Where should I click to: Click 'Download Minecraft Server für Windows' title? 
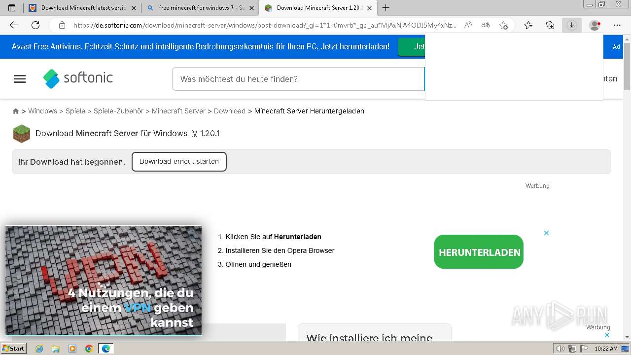coord(111,133)
